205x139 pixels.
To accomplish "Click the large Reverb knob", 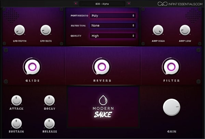I will (x=102, y=67).
